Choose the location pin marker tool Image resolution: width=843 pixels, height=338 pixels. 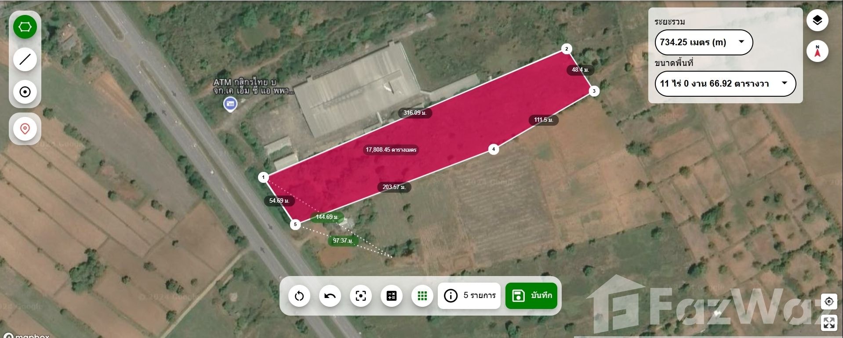(x=25, y=129)
